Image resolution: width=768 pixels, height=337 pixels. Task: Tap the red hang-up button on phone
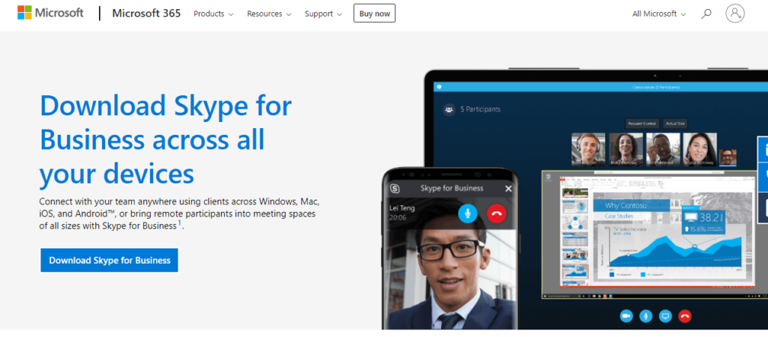[x=496, y=213]
